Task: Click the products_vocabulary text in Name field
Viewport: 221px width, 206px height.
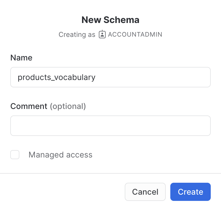Action: click(56, 77)
